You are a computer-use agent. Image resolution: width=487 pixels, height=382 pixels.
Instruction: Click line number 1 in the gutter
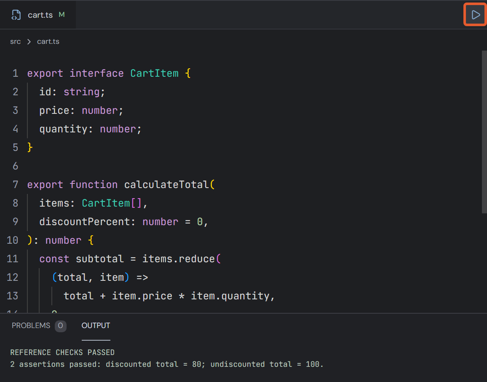(x=16, y=73)
